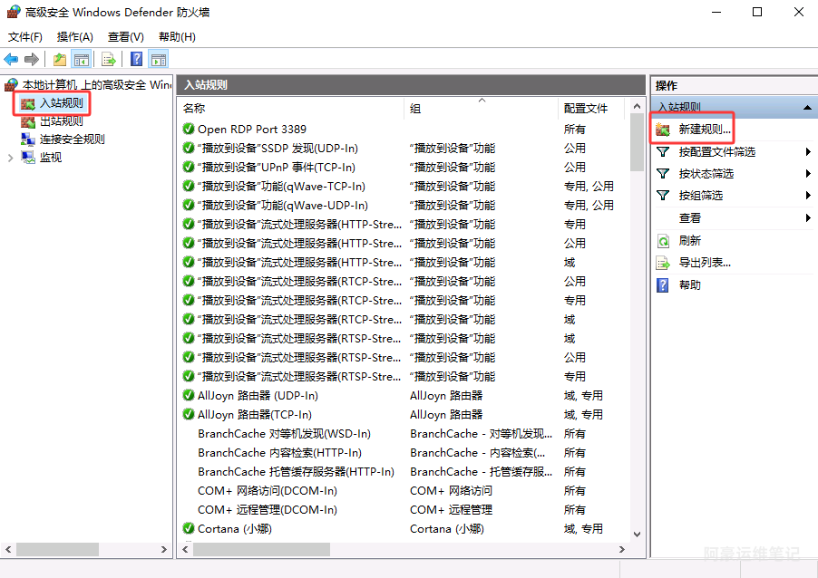818x578 pixels.
Task: Click the blue Help question mark toolbar icon
Action: 136,60
